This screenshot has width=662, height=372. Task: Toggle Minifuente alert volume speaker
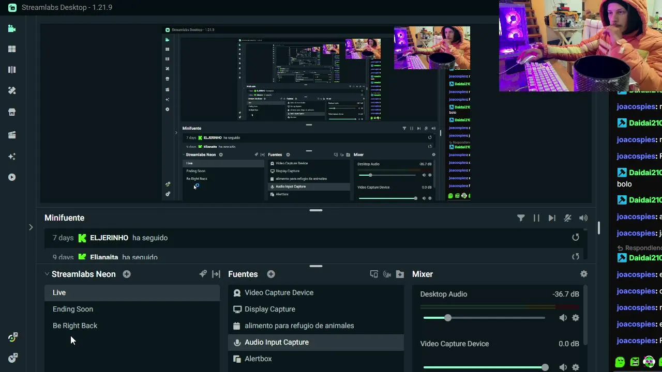pyautogui.click(x=583, y=218)
